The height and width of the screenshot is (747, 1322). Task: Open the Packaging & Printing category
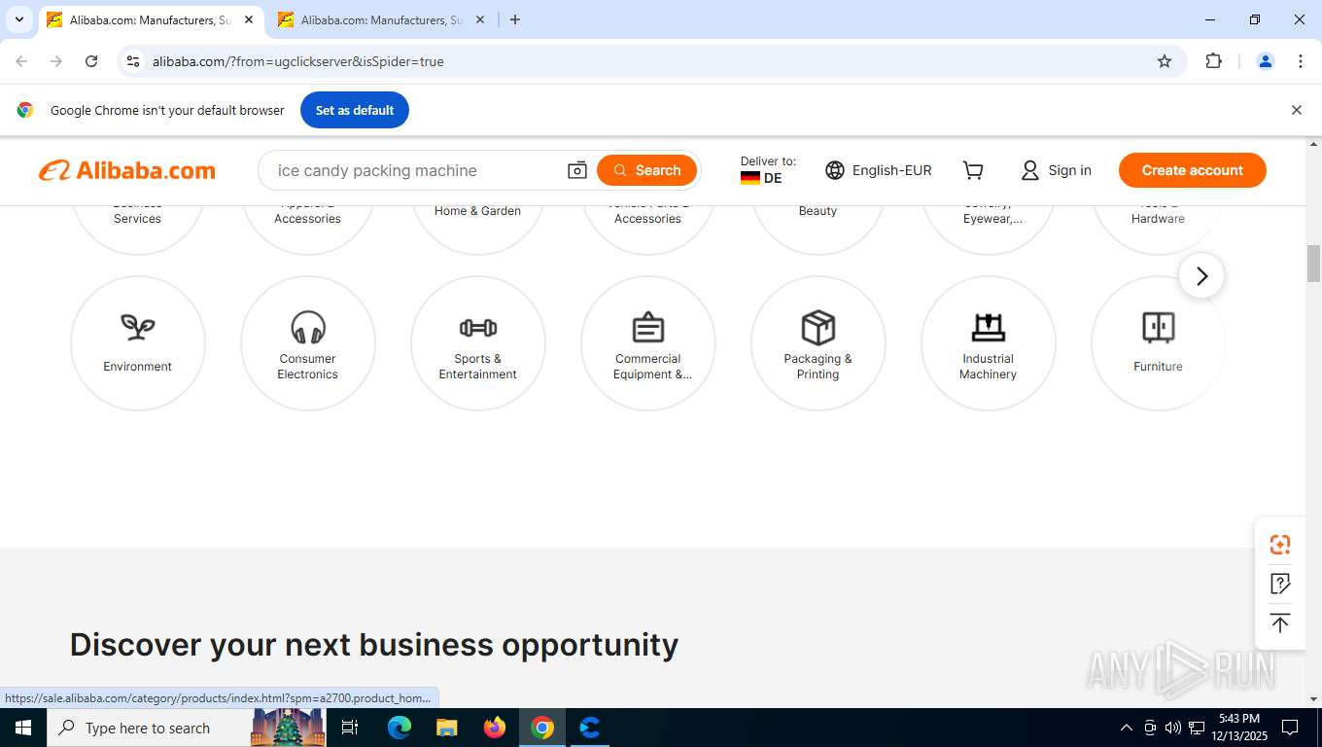[x=818, y=343]
